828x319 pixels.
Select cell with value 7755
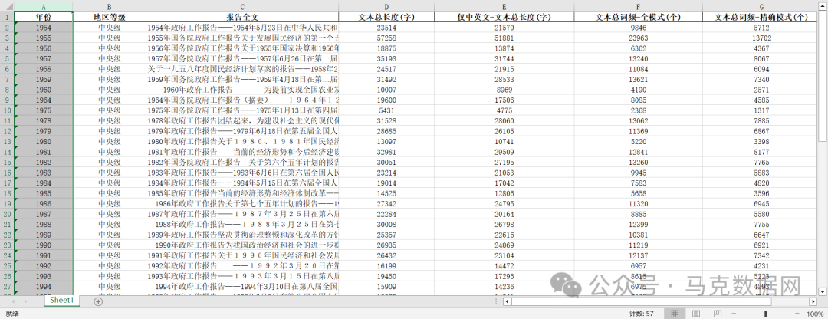pos(761,225)
